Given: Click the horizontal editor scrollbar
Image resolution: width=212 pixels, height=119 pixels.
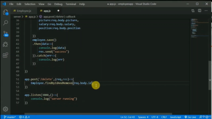Looking at the screenshot, I should [98, 114].
